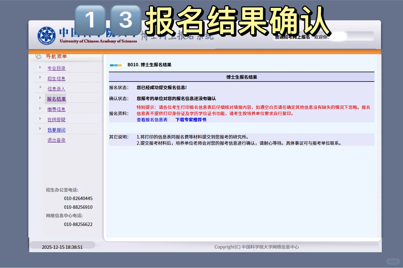
Task: Click 下载专家推荐书 to download the recommendation form
Action: 191,120
